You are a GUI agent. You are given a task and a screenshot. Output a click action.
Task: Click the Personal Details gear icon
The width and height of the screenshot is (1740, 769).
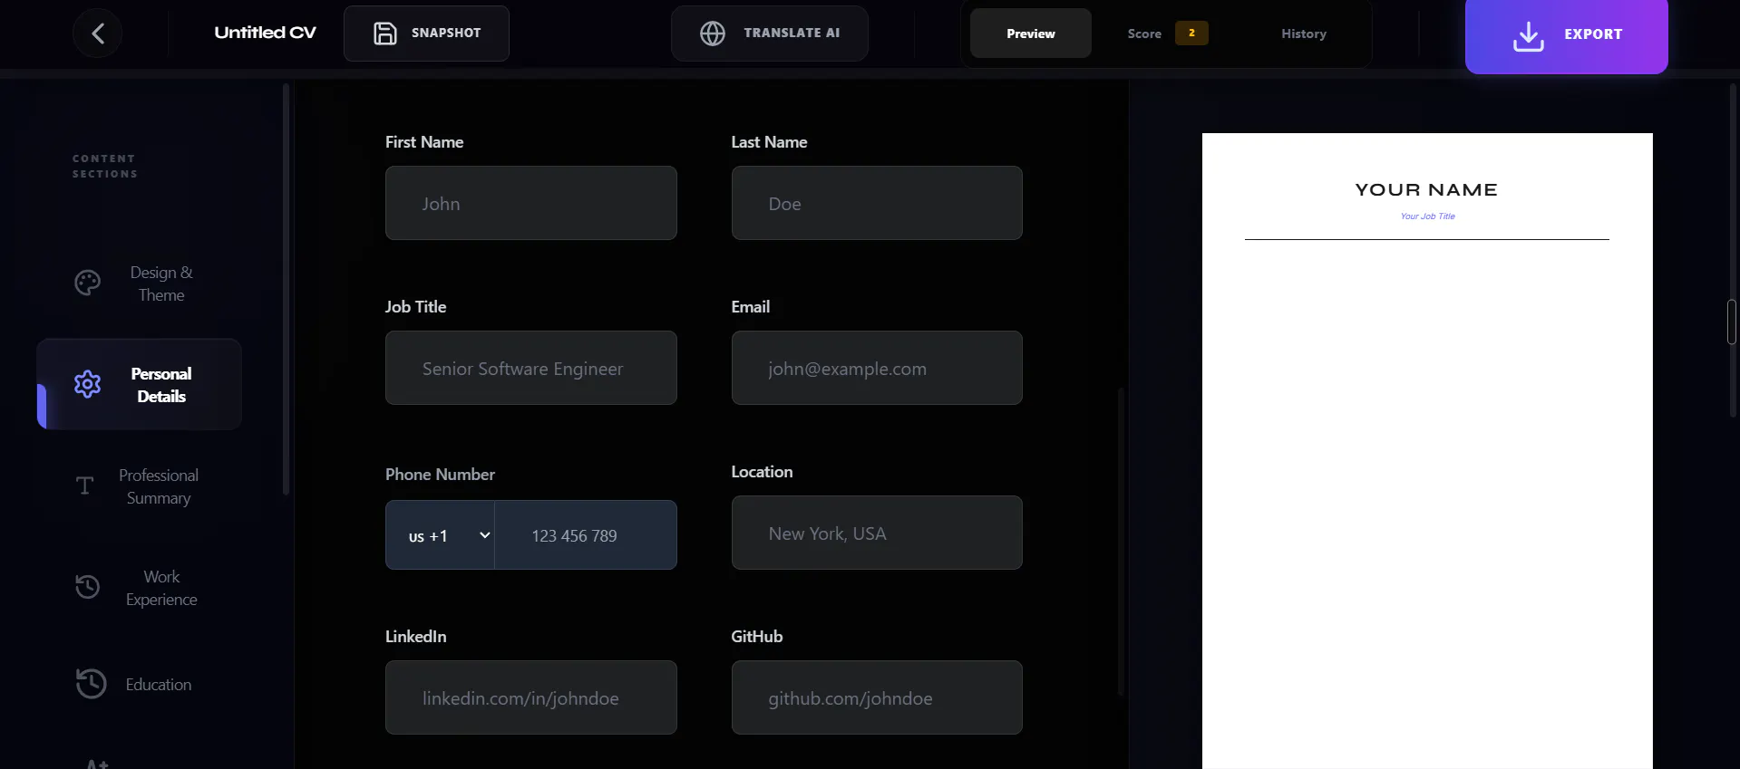(x=88, y=384)
